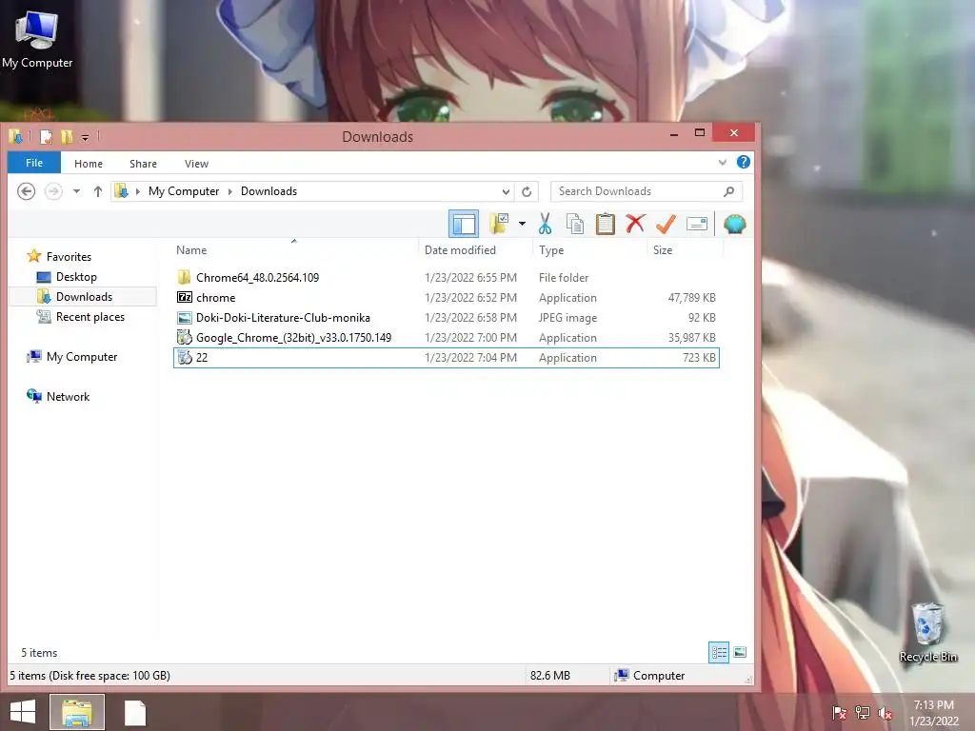
Task: Click the search magnifier icon
Action: (728, 191)
